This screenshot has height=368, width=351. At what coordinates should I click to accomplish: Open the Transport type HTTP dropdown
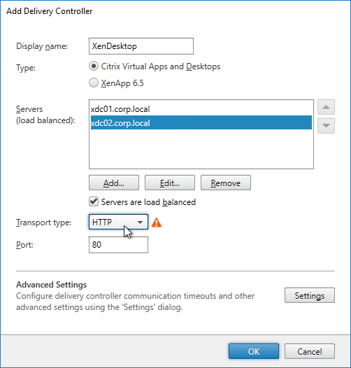click(x=118, y=222)
